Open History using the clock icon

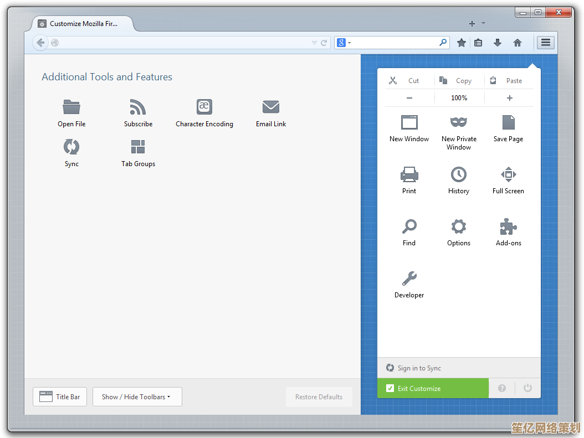[459, 174]
